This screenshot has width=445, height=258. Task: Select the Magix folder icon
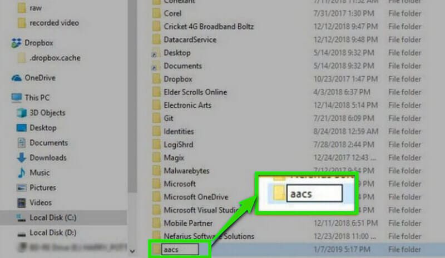(156, 157)
